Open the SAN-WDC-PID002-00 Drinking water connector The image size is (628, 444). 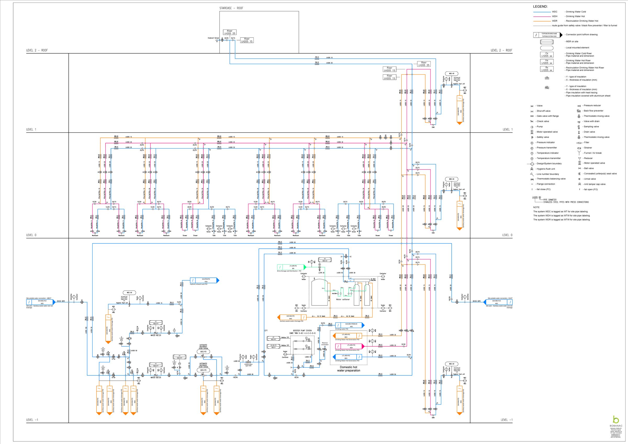(x=350, y=325)
